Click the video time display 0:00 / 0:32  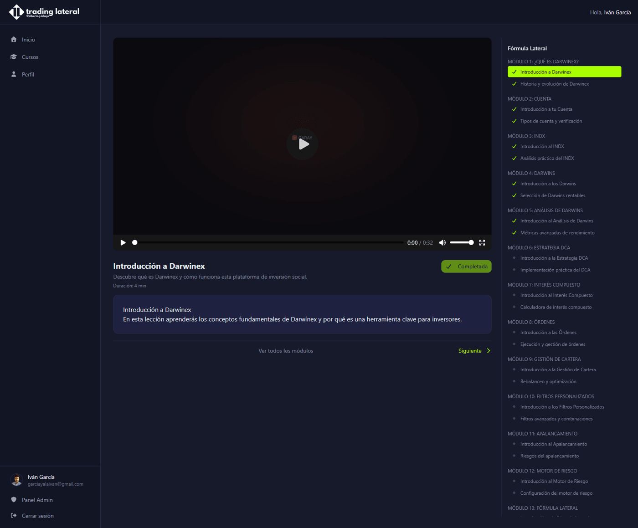(x=420, y=243)
